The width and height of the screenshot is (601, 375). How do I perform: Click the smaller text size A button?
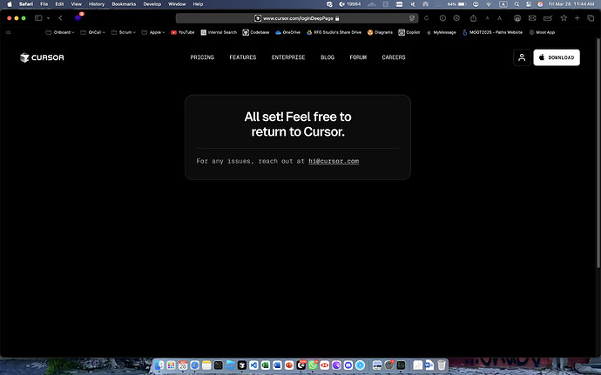click(x=487, y=18)
